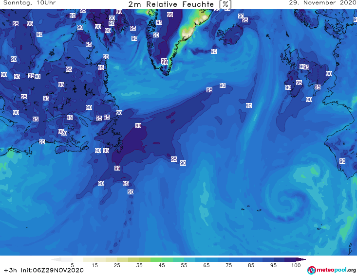Click the "95" contour label over Wales
This screenshot has width=357, height=275.
(x=318, y=87)
